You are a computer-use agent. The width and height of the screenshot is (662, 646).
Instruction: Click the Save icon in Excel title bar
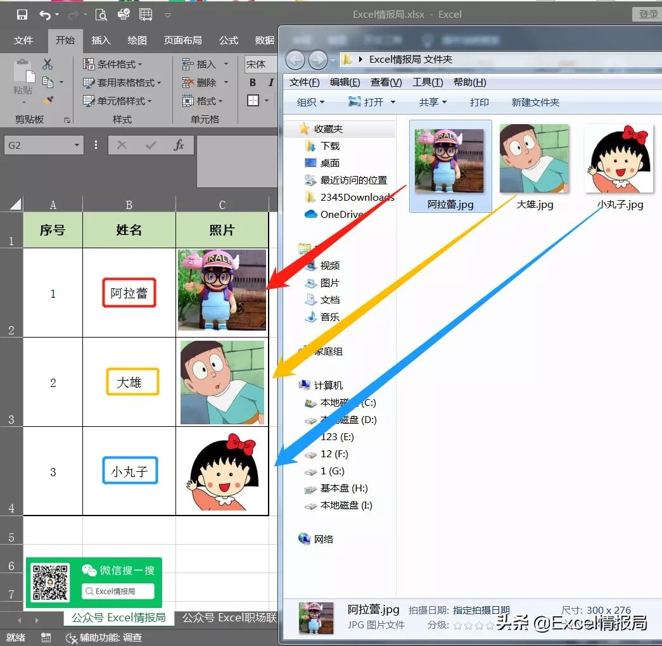22,15
